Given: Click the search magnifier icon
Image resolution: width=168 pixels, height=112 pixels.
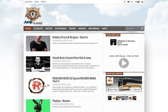Looking at the screenshot, I should 142,28.
